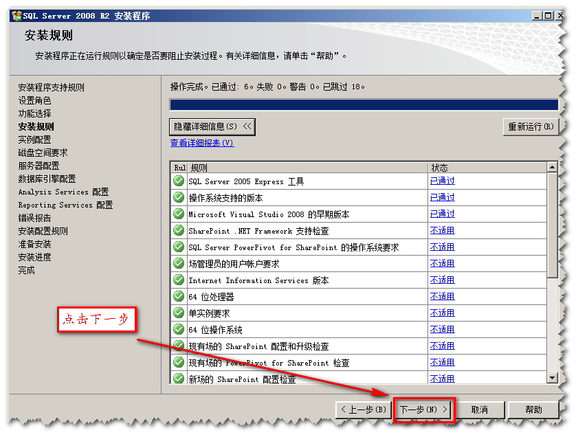Click the 操作完成 status summary text

pyautogui.click(x=267, y=87)
